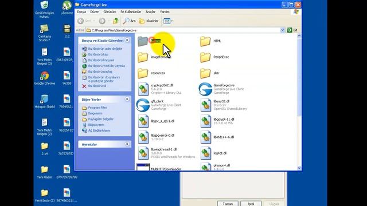Select the phonon4.dll file
The height and width of the screenshot is (206, 367).
point(216,167)
